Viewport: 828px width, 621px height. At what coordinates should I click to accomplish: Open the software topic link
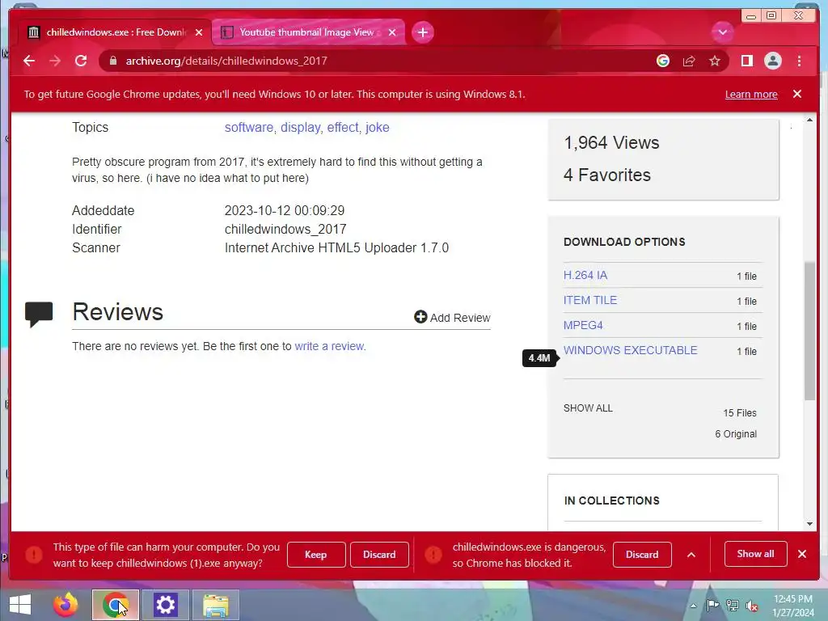249,127
